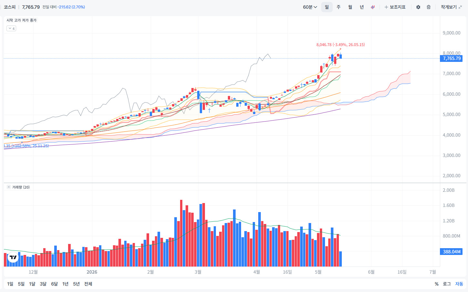This screenshot has width=468, height=292.
Task: Open chart settings via gear icon
Action: (418, 7)
